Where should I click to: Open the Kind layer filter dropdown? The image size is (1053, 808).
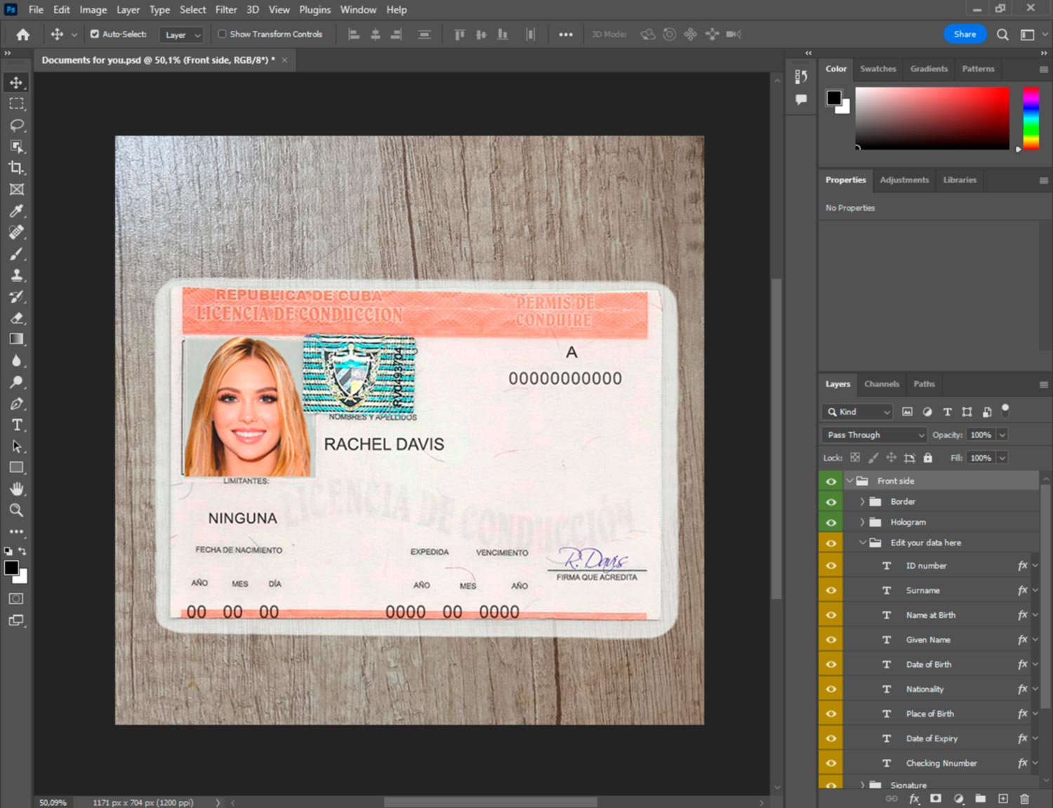point(858,412)
